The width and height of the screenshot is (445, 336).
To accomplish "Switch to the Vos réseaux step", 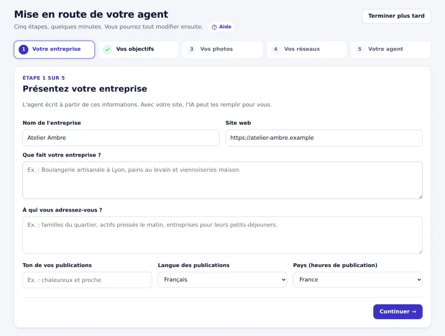I will (x=306, y=50).
